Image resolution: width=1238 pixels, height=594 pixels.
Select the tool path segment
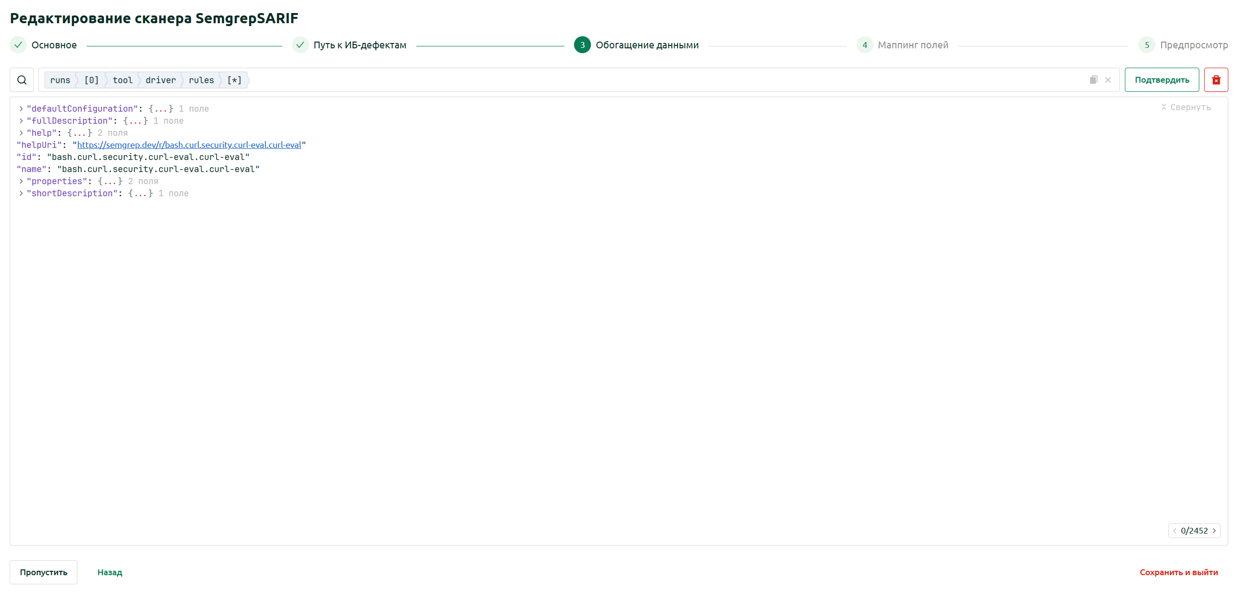coord(122,80)
